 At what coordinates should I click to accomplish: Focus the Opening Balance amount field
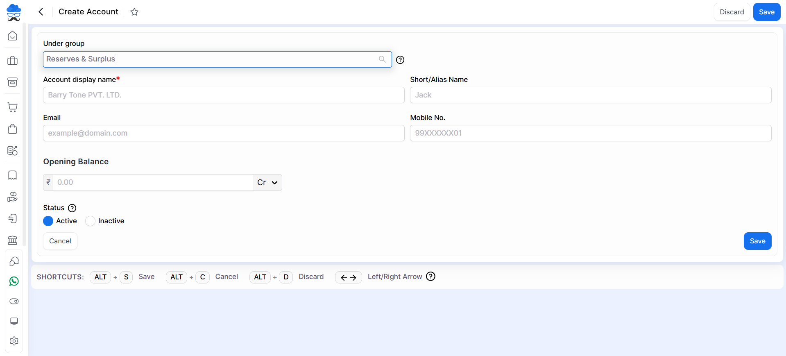(x=153, y=182)
